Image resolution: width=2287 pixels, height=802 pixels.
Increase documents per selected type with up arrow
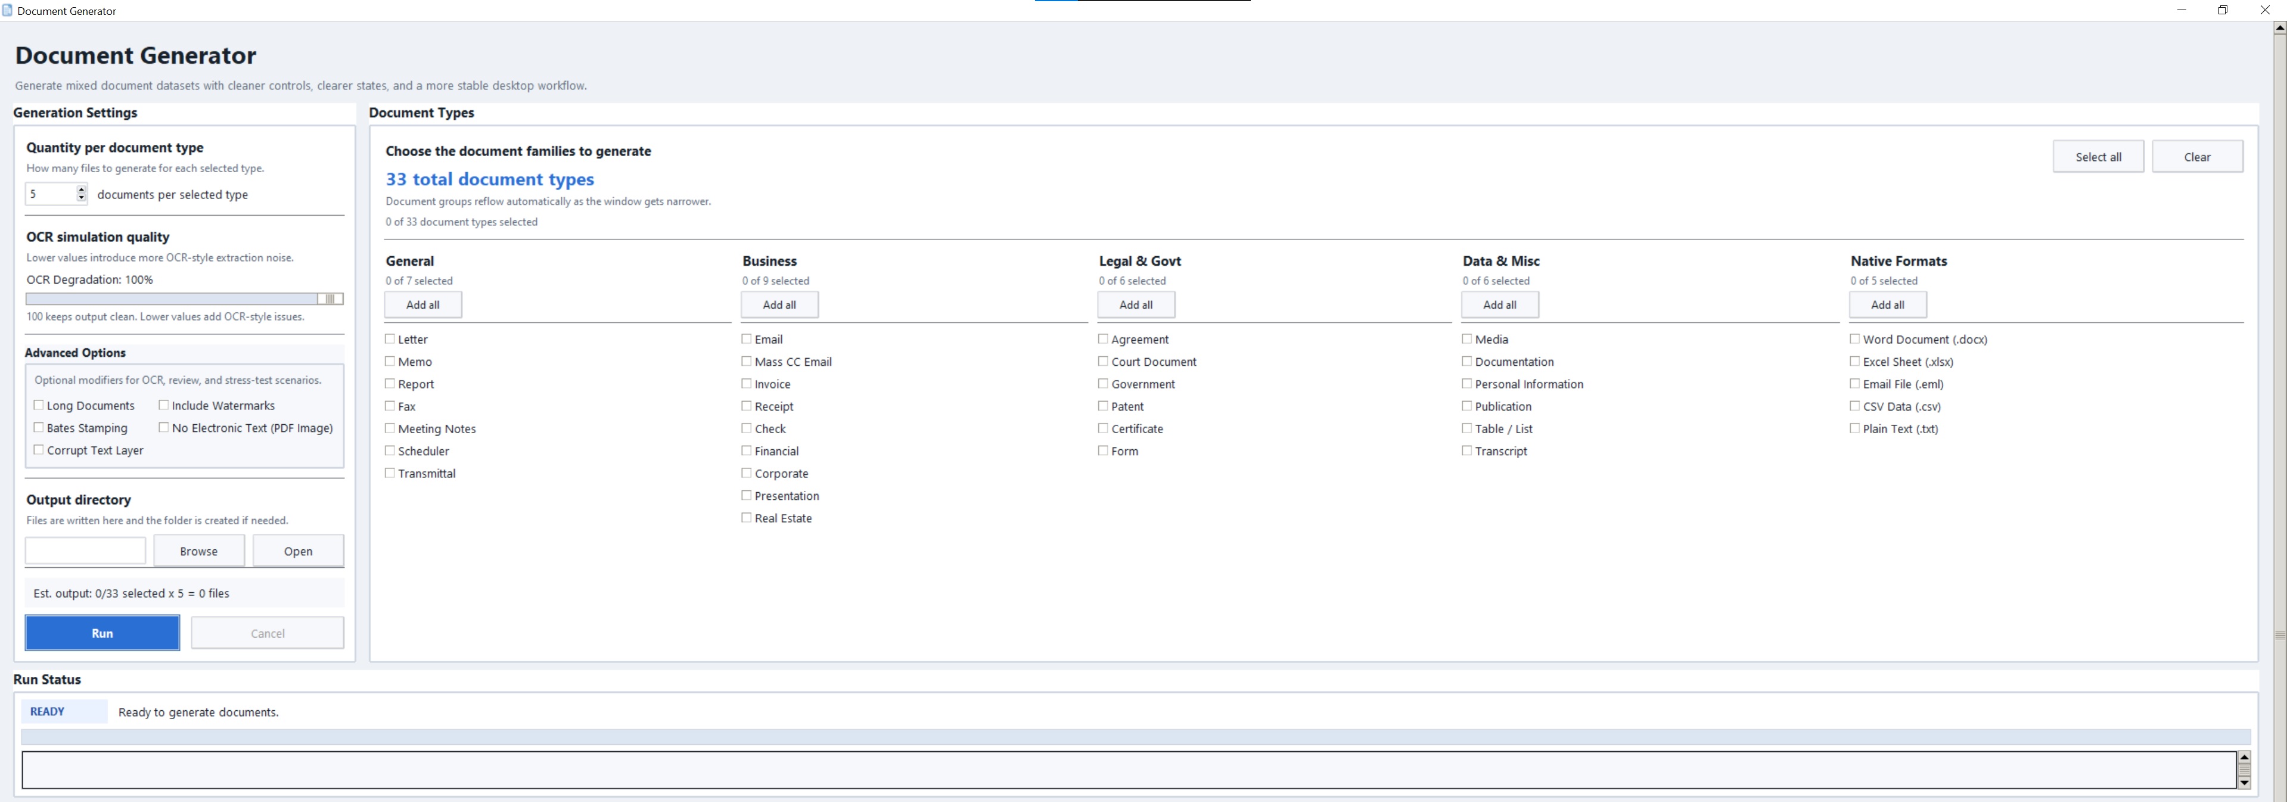click(x=81, y=188)
